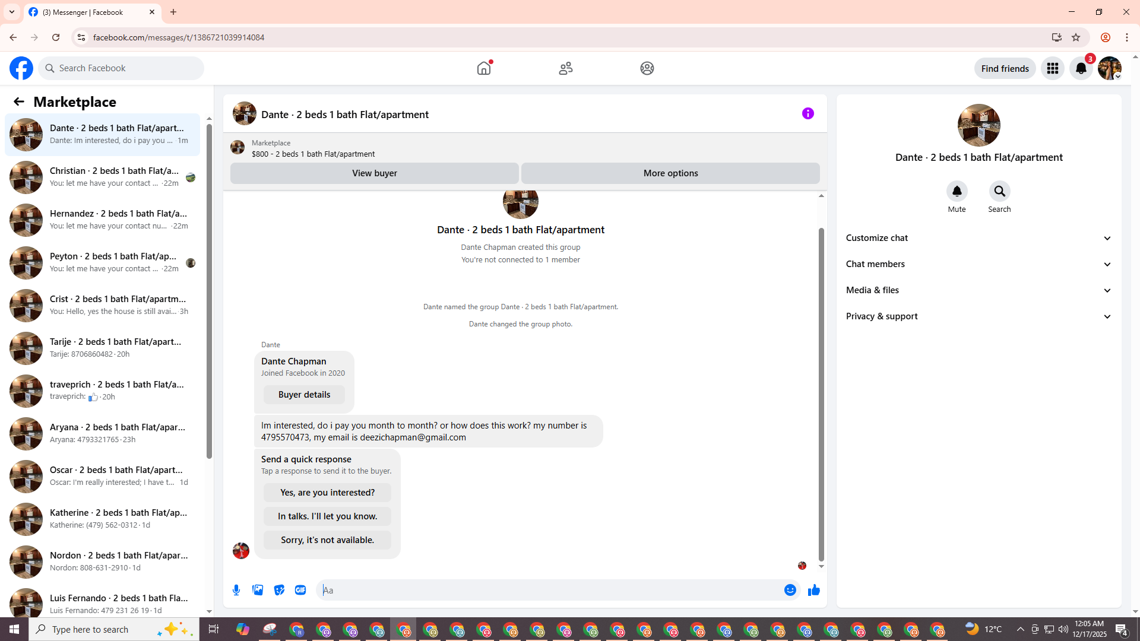The image size is (1140, 641).
Task: Expand the Media & files section
Action: pyautogui.click(x=979, y=290)
